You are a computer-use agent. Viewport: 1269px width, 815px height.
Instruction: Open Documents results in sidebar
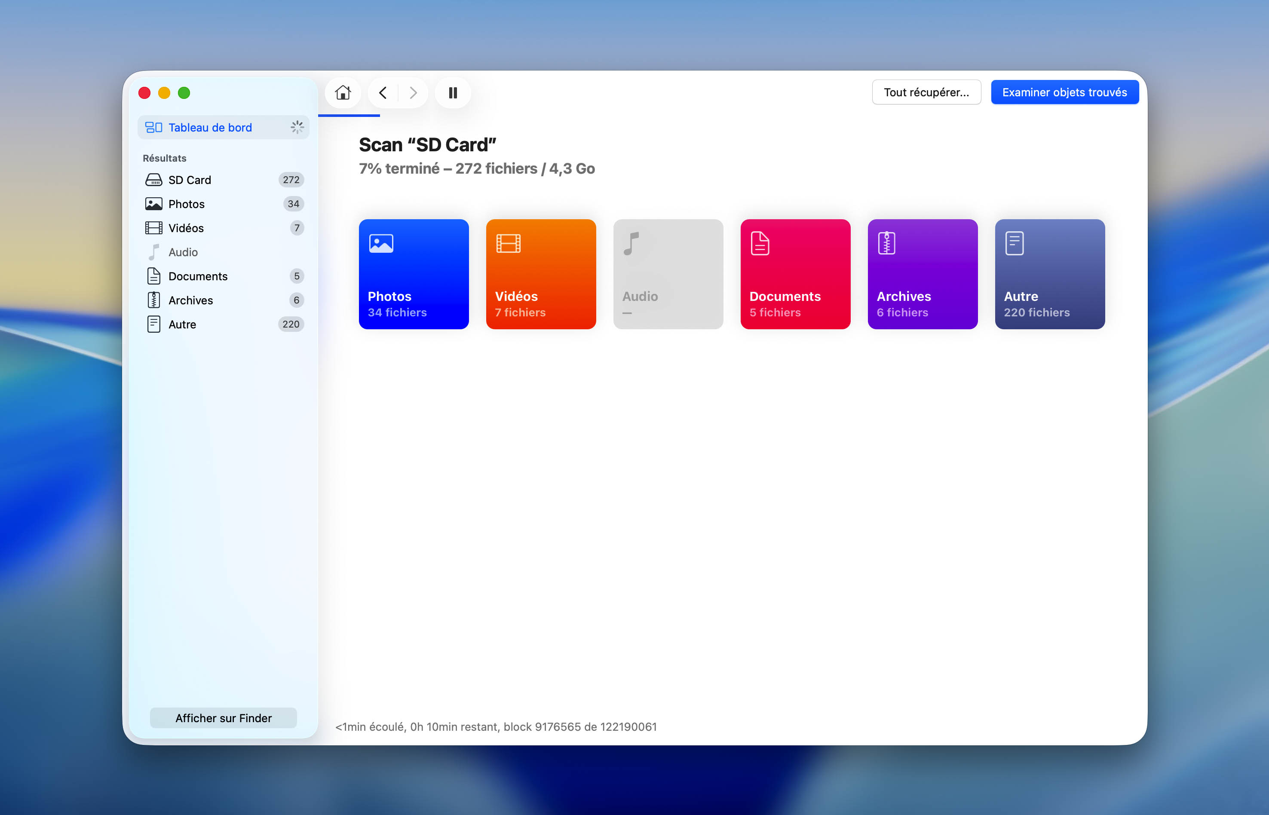pyautogui.click(x=223, y=276)
